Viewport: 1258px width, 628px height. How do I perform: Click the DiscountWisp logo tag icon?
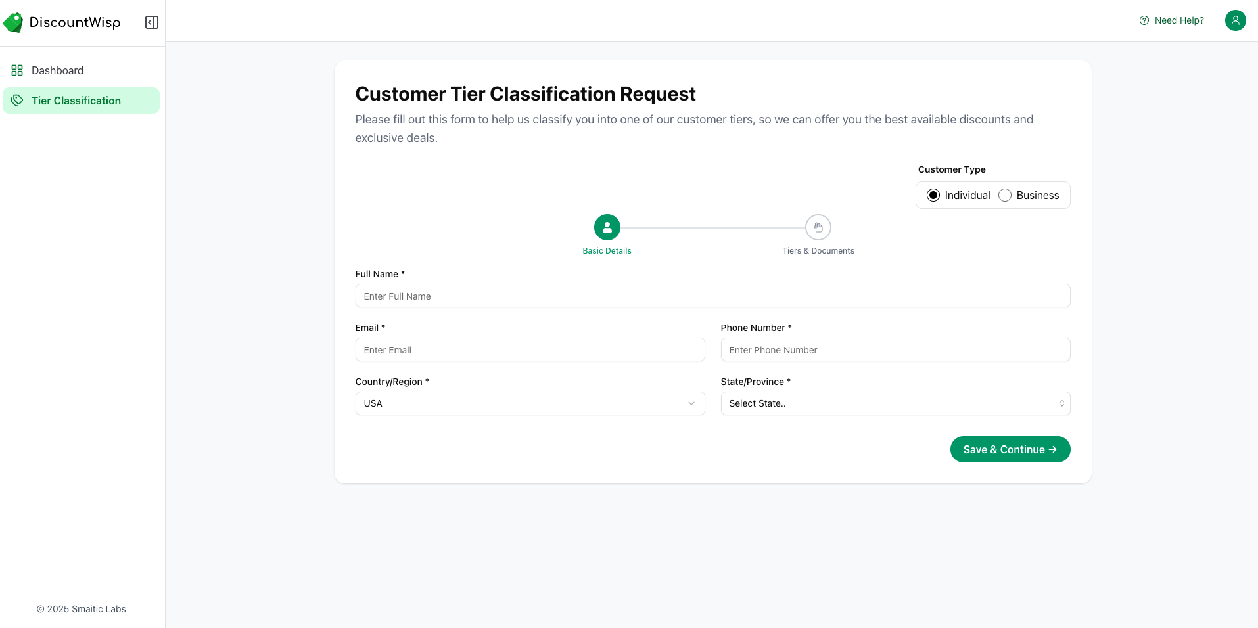click(13, 23)
